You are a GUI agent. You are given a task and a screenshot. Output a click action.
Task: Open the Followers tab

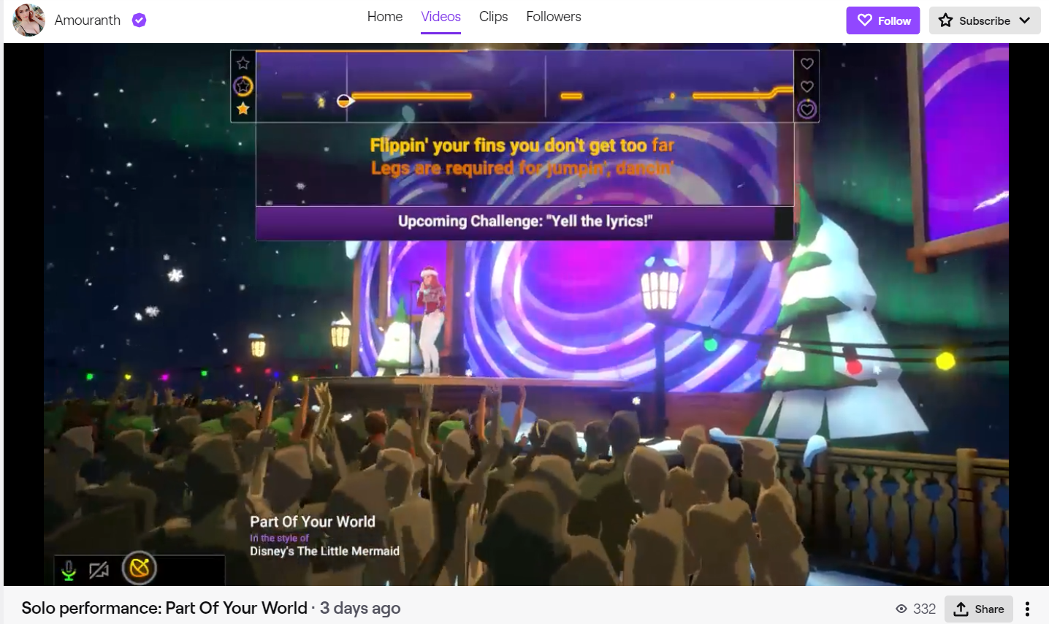pyautogui.click(x=554, y=17)
